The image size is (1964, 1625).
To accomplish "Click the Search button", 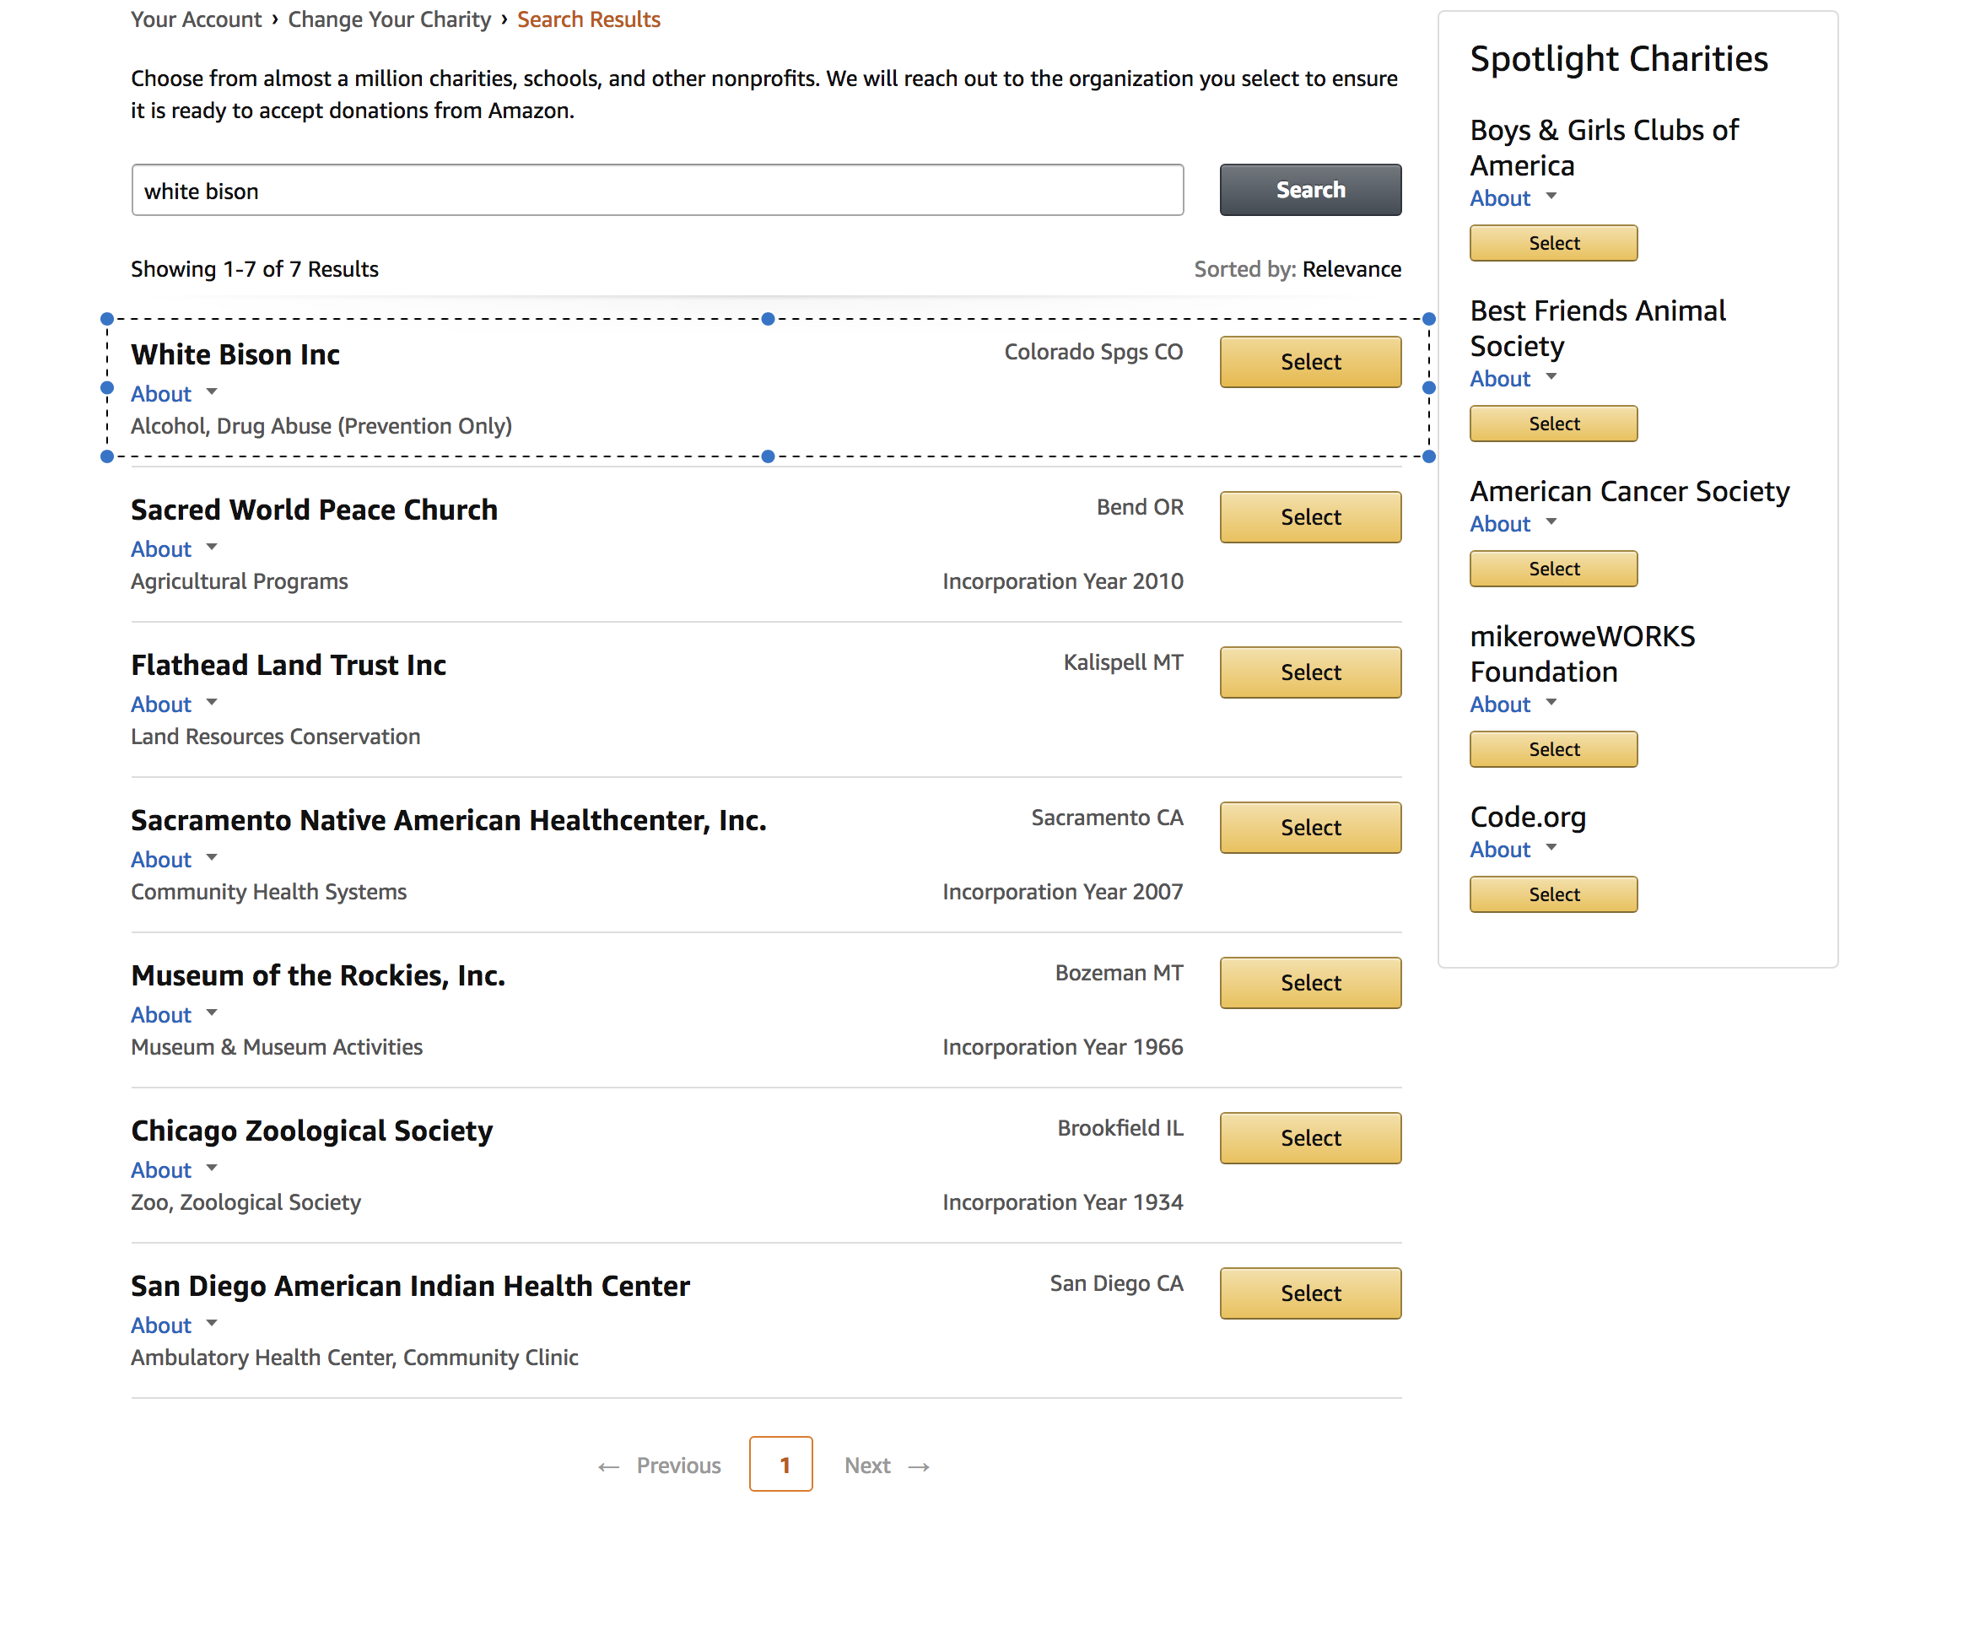I will click(1309, 190).
